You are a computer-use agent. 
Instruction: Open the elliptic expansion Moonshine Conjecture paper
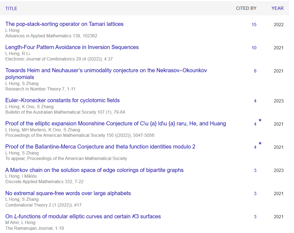point(115,123)
